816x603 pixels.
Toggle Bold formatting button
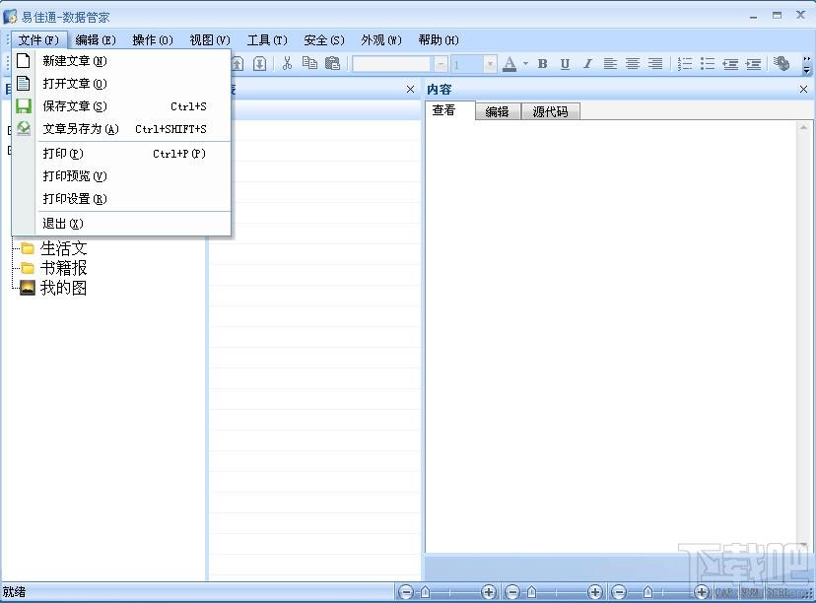[542, 63]
